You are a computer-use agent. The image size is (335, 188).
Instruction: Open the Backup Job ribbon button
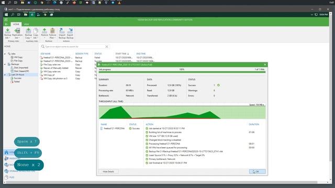pos(7,33)
